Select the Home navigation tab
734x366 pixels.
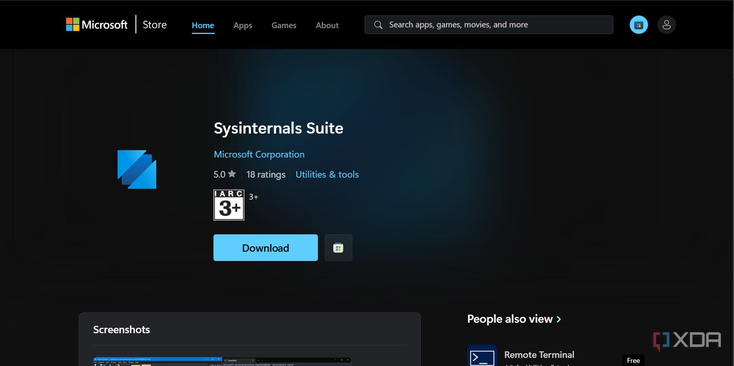(203, 25)
